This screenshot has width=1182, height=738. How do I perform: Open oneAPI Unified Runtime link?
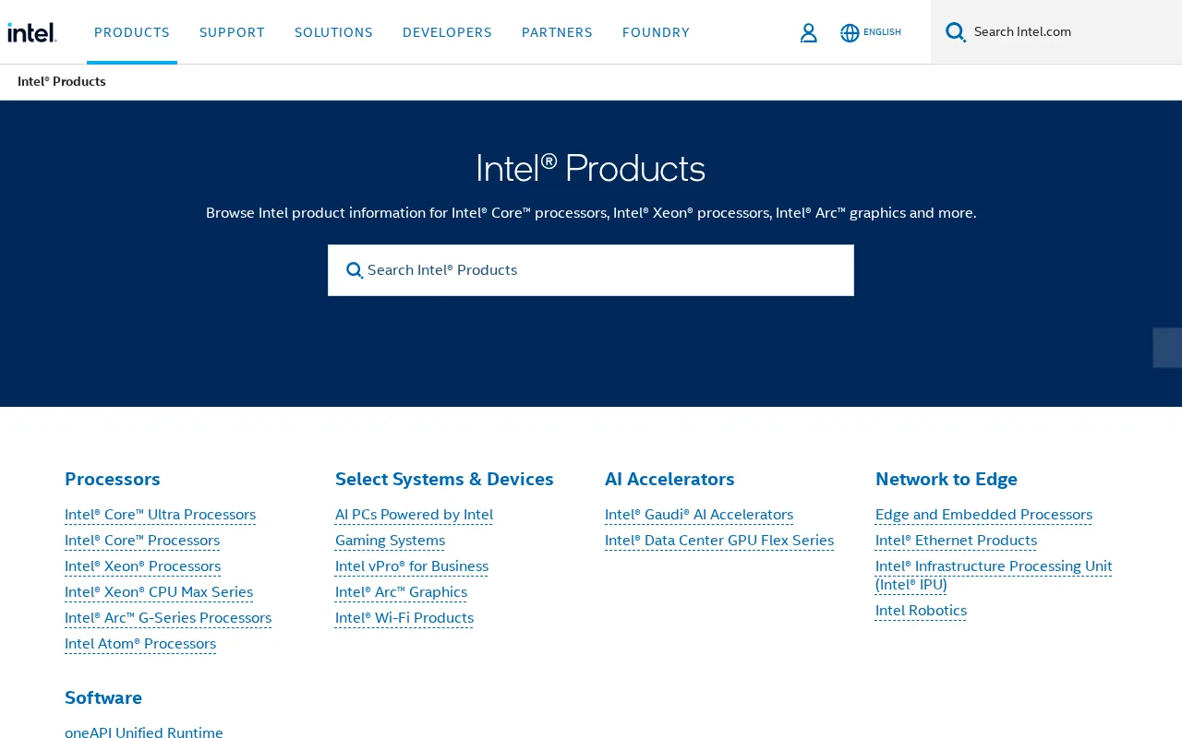[144, 732]
